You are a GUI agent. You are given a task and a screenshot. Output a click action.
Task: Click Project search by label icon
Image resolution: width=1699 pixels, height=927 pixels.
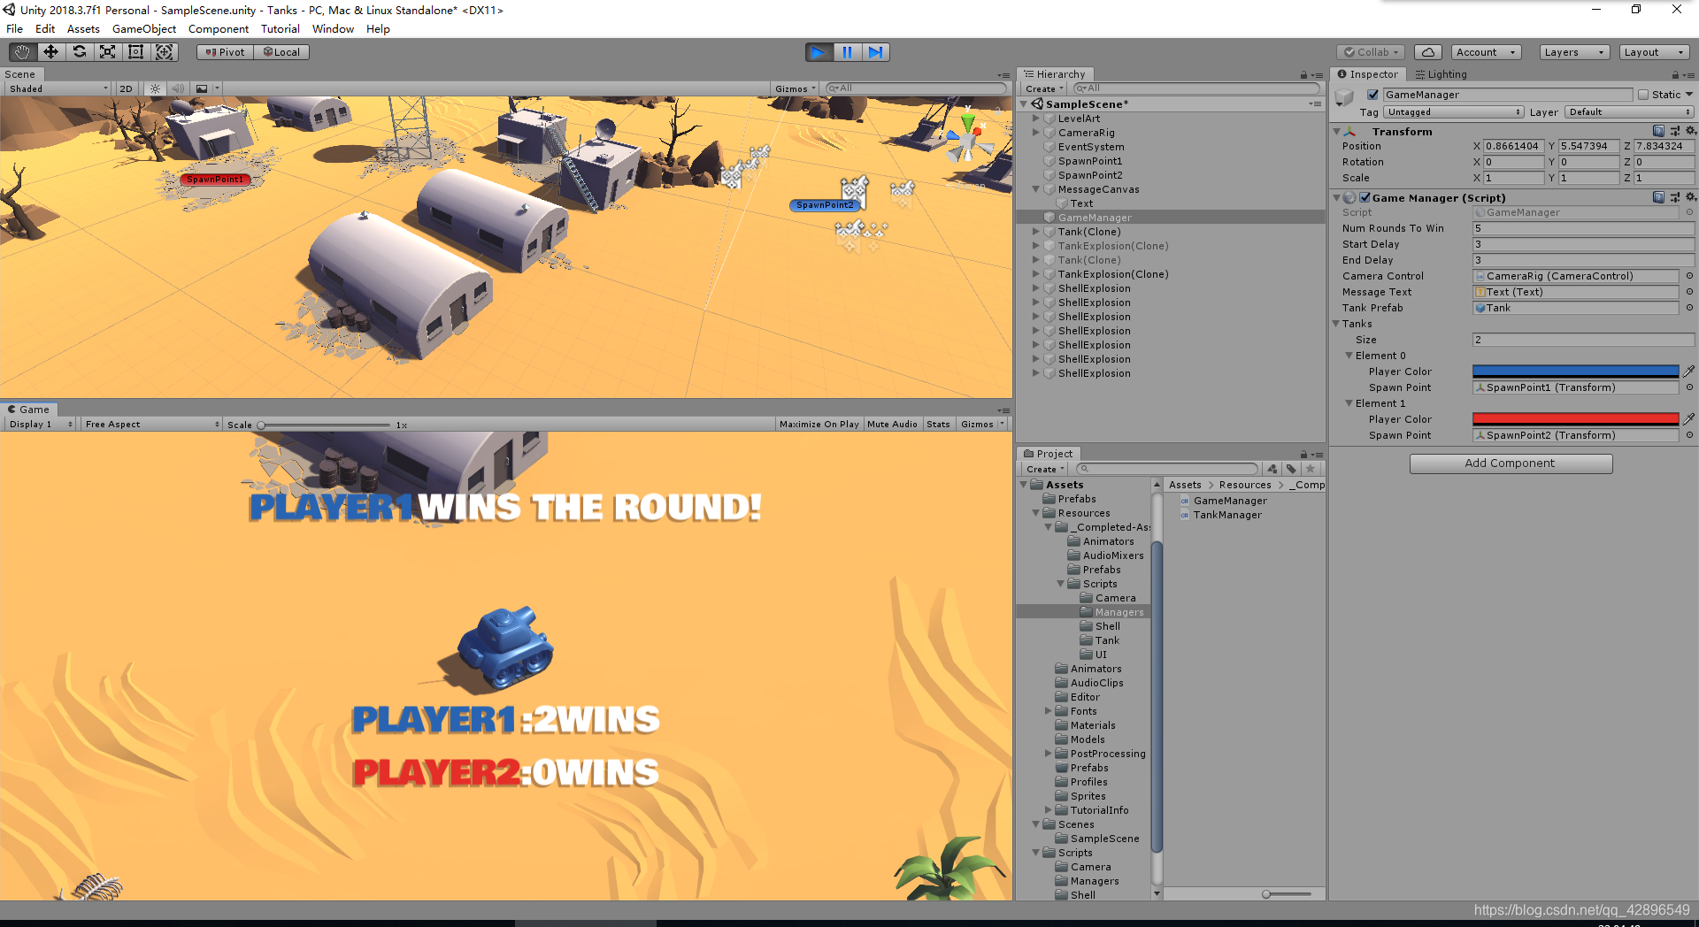pyautogui.click(x=1291, y=469)
